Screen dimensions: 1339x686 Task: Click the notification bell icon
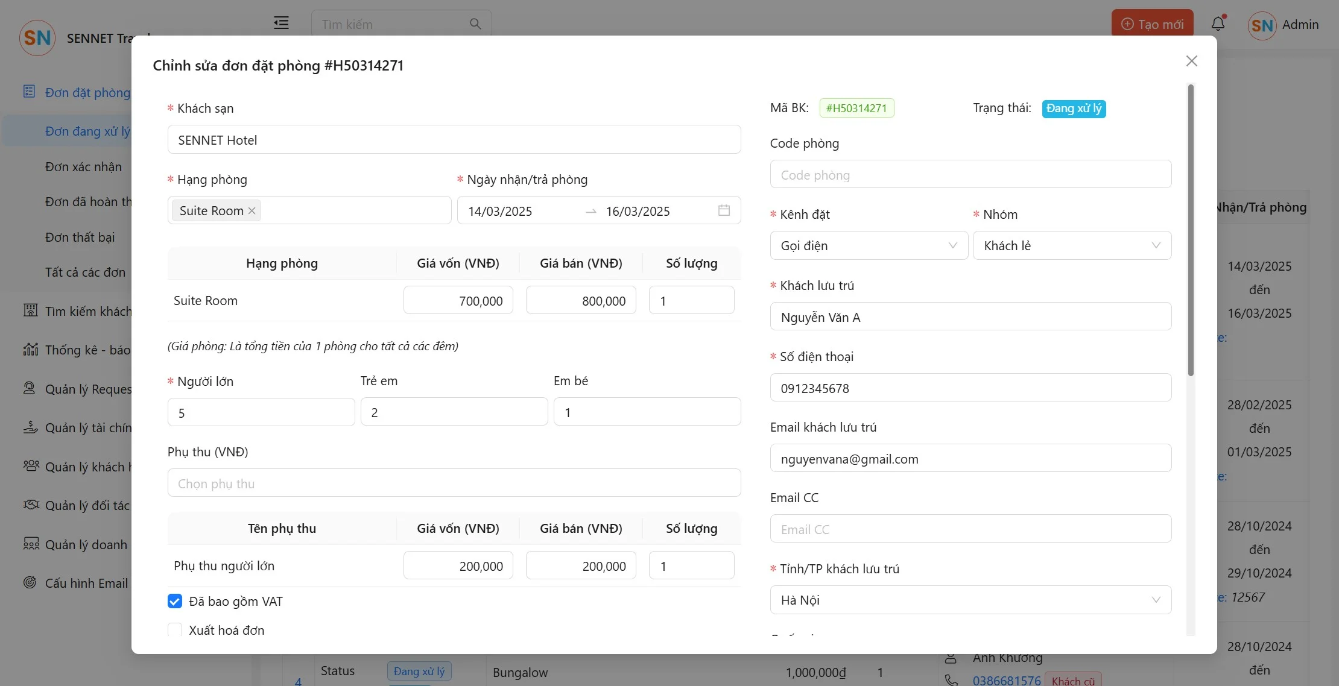[x=1218, y=24]
